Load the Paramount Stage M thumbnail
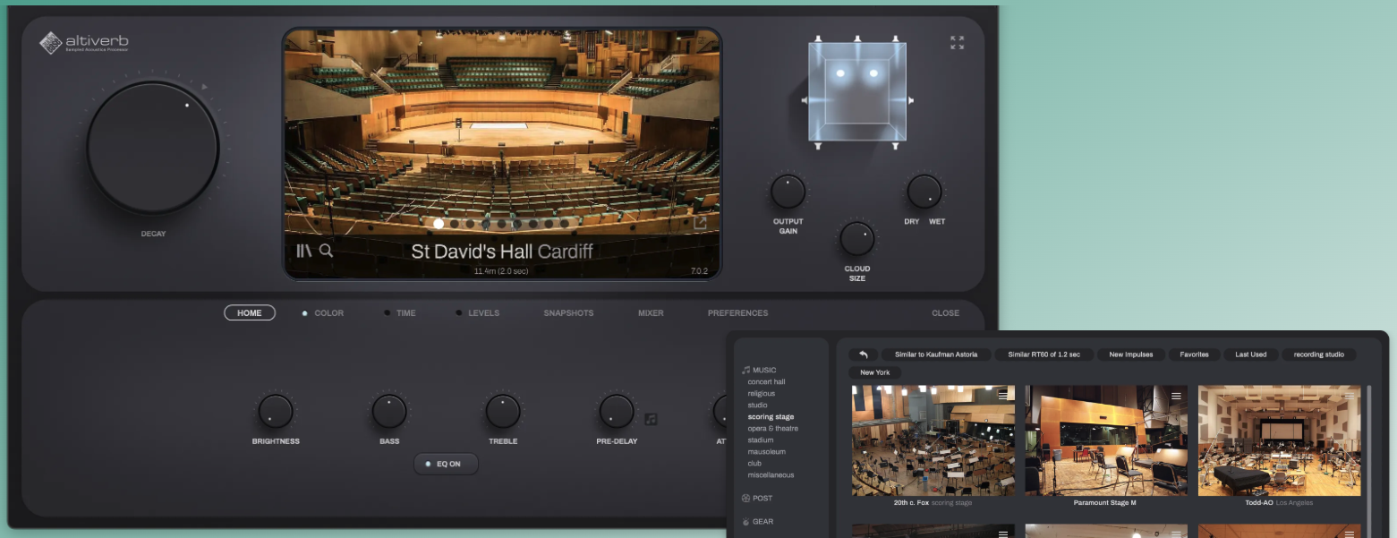Image resolution: width=1397 pixels, height=538 pixels. (1106, 440)
